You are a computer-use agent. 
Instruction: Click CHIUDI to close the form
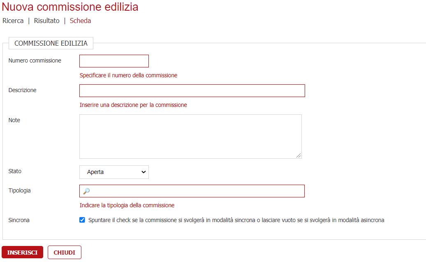pyautogui.click(x=64, y=252)
